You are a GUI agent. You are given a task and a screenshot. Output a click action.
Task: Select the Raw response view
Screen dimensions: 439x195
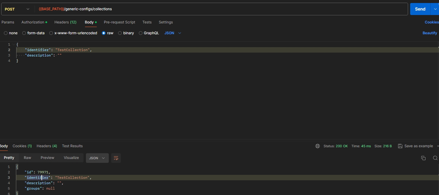coord(27,158)
